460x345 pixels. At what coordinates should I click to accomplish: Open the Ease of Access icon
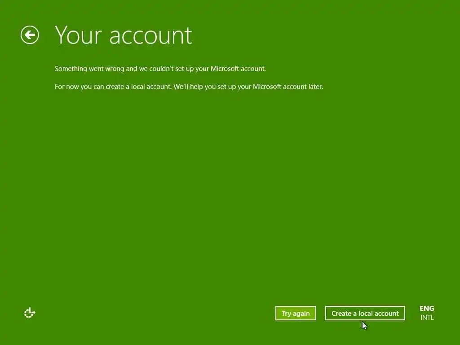point(30,313)
